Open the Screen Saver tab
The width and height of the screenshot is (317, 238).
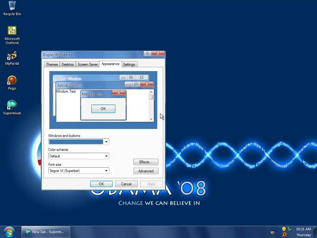coord(88,64)
